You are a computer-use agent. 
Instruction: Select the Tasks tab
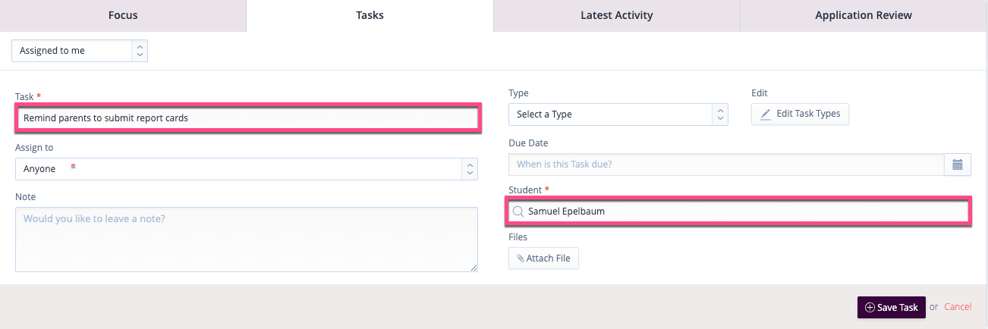(370, 15)
